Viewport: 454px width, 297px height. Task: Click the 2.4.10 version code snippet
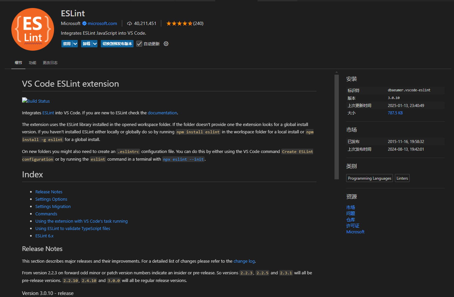pyautogui.click(x=89, y=281)
